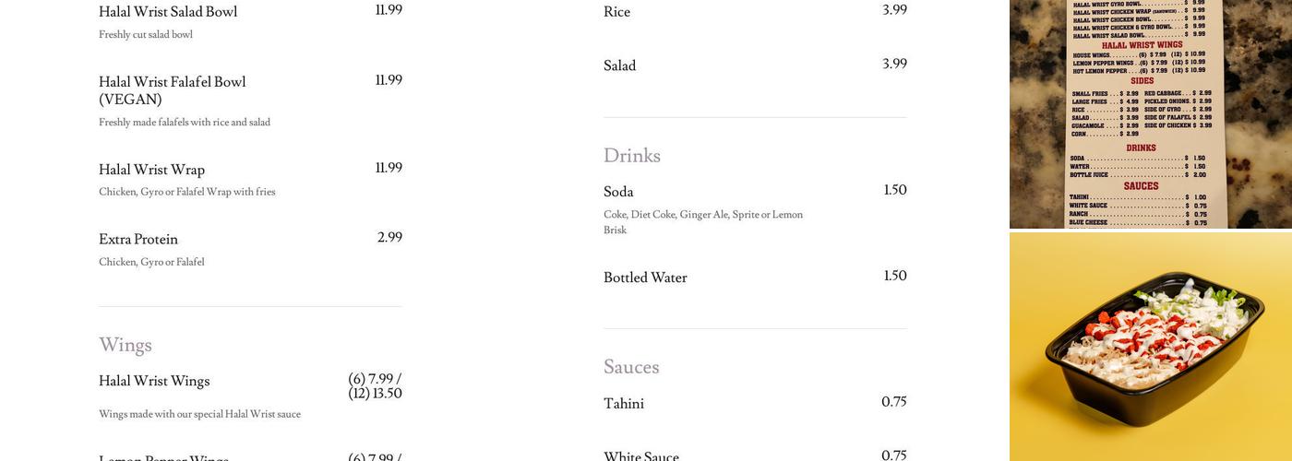Click the Sauces section heading
1292x461 pixels.
coord(631,367)
